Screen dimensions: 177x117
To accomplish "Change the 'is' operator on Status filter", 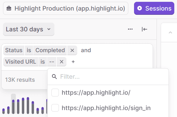I will pyautogui.click(x=29, y=50).
